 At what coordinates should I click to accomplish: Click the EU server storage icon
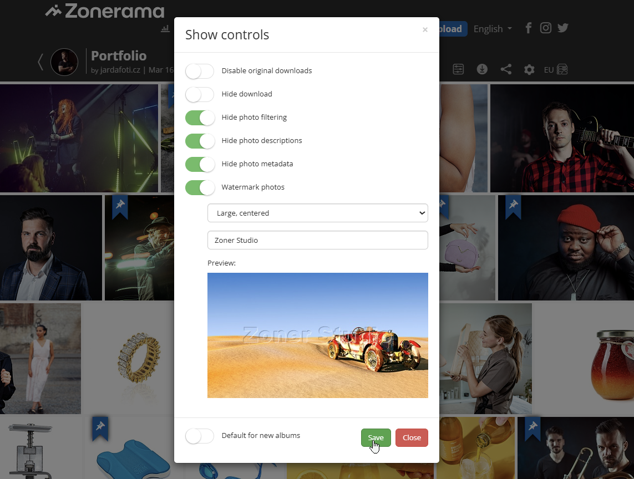[x=556, y=69]
